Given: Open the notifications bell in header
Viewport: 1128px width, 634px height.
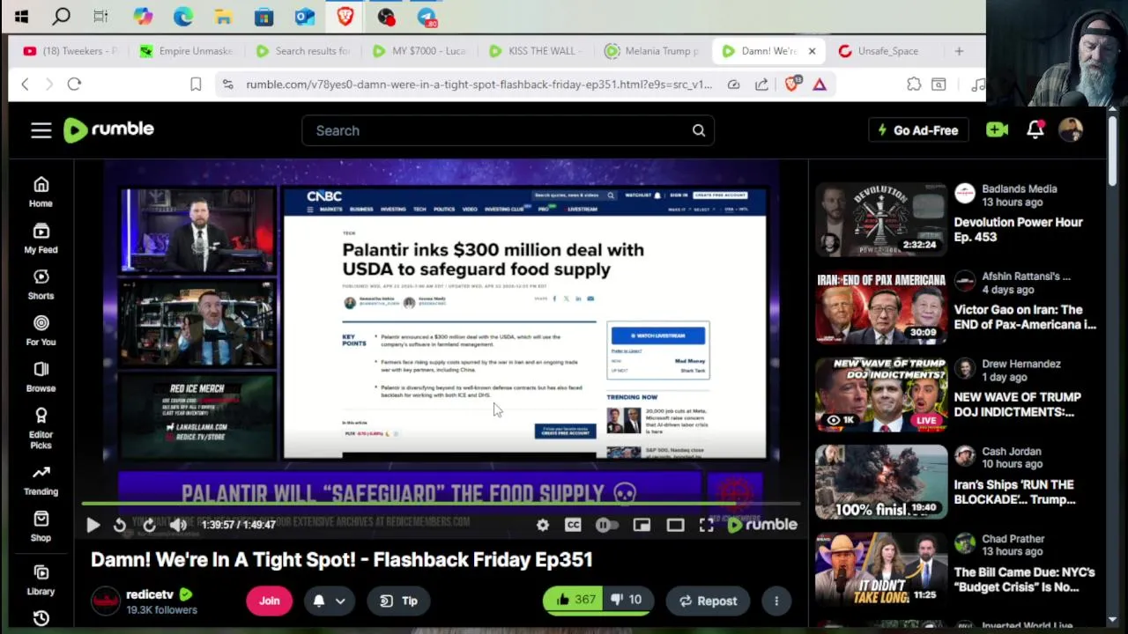Looking at the screenshot, I should click(x=1035, y=129).
